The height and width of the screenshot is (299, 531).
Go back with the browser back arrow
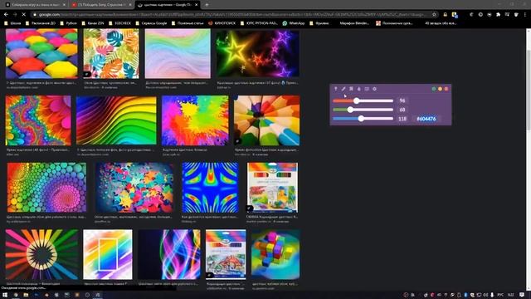click(x=6, y=15)
